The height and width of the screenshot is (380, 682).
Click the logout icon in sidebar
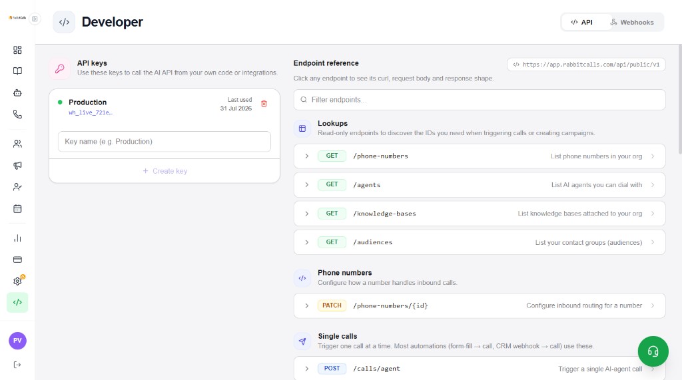point(17,364)
